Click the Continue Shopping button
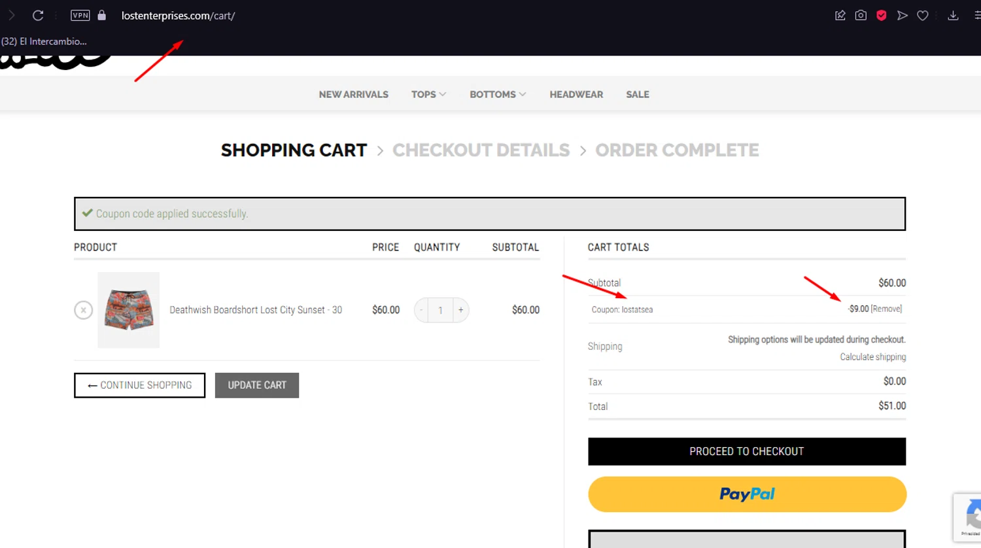The image size is (981, 548). (139, 385)
